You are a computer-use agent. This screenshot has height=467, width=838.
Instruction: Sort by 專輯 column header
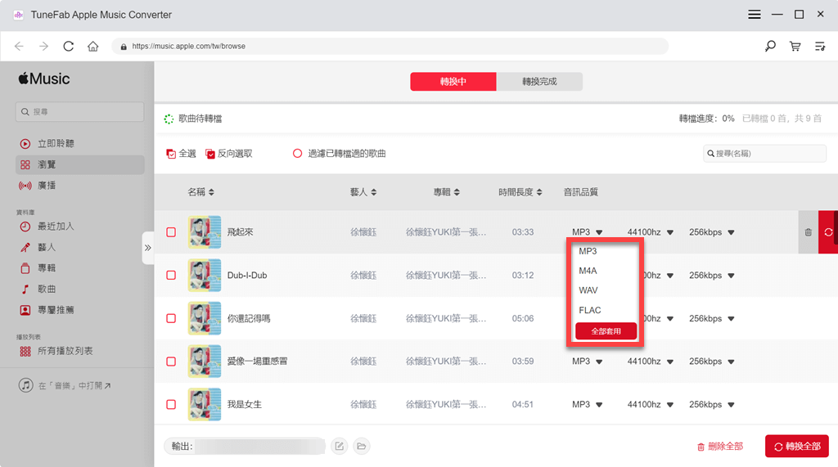click(x=447, y=192)
